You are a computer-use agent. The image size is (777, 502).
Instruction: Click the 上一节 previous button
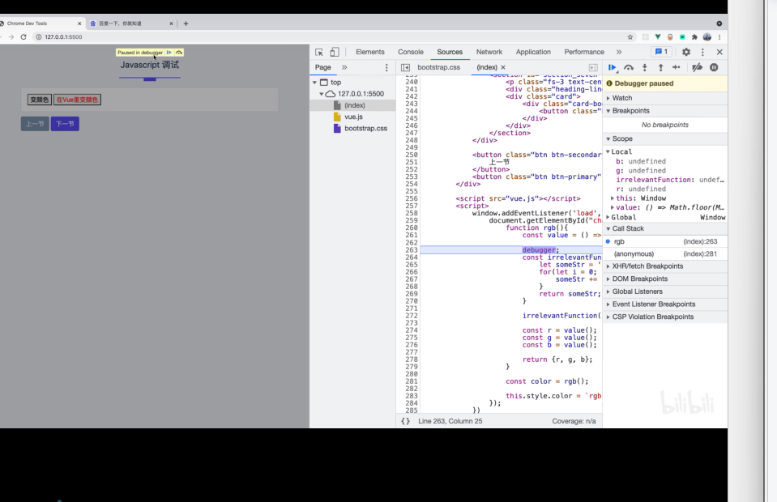point(35,124)
